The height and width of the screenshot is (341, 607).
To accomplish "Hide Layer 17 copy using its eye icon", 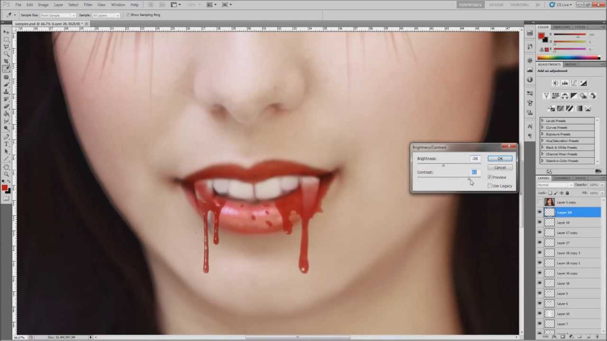I will point(540,233).
